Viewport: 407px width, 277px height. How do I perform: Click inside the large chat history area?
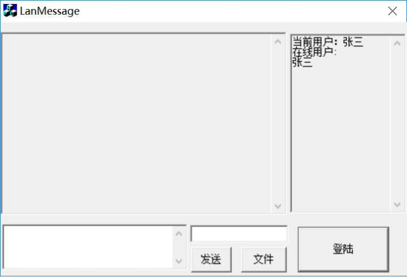point(136,124)
